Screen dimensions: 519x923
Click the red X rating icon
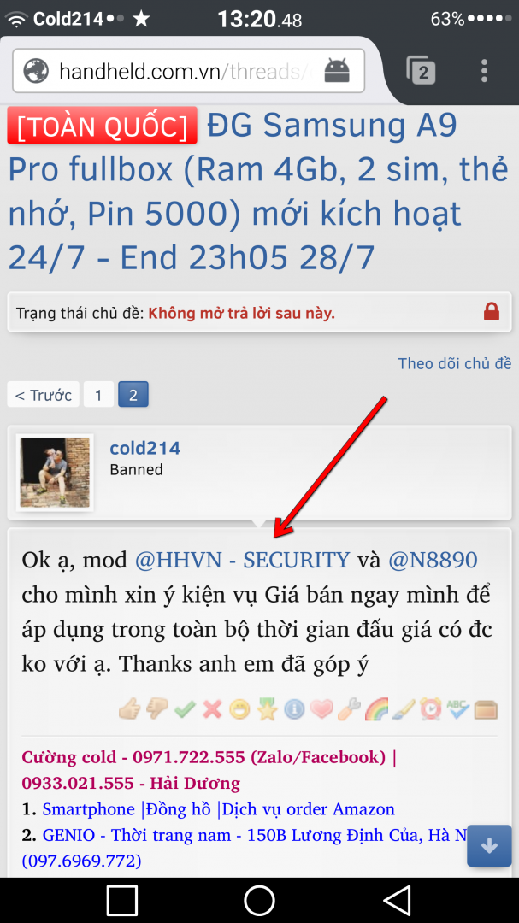212,709
